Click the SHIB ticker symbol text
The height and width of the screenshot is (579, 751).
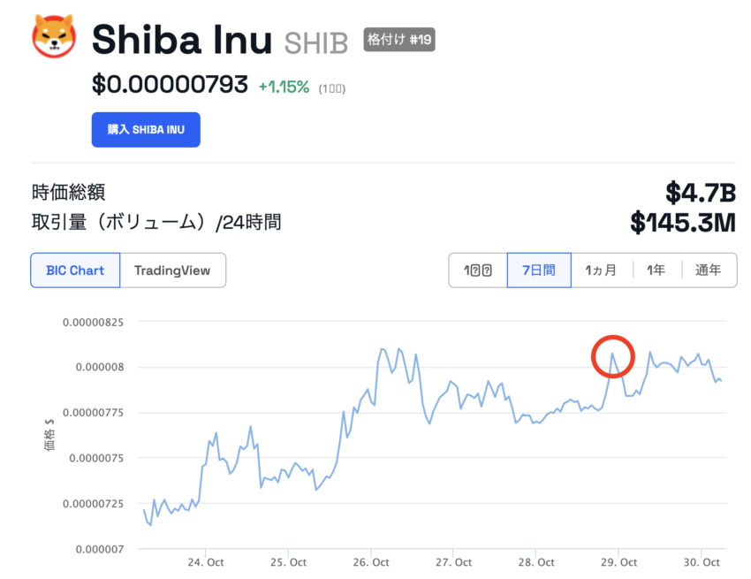(x=316, y=43)
